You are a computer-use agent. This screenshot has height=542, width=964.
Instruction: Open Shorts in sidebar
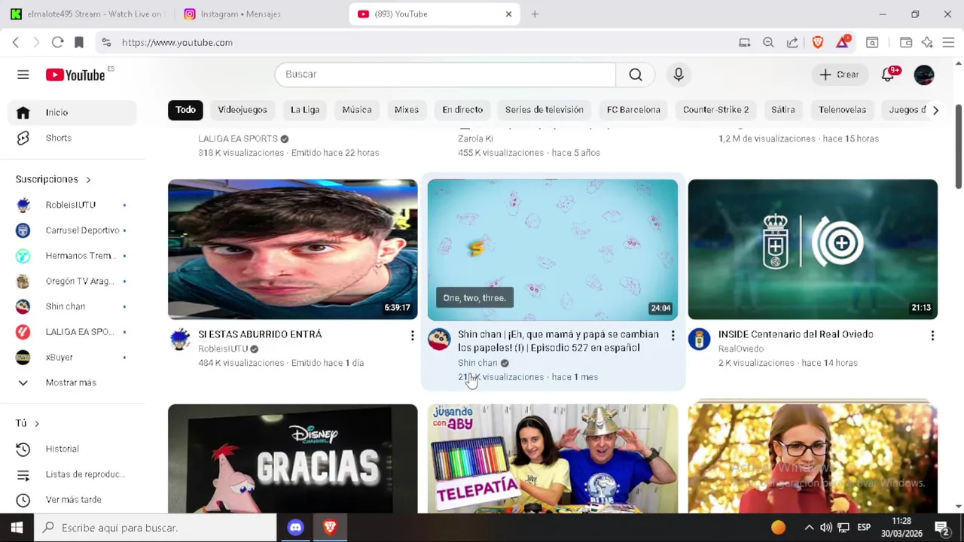[72, 138]
